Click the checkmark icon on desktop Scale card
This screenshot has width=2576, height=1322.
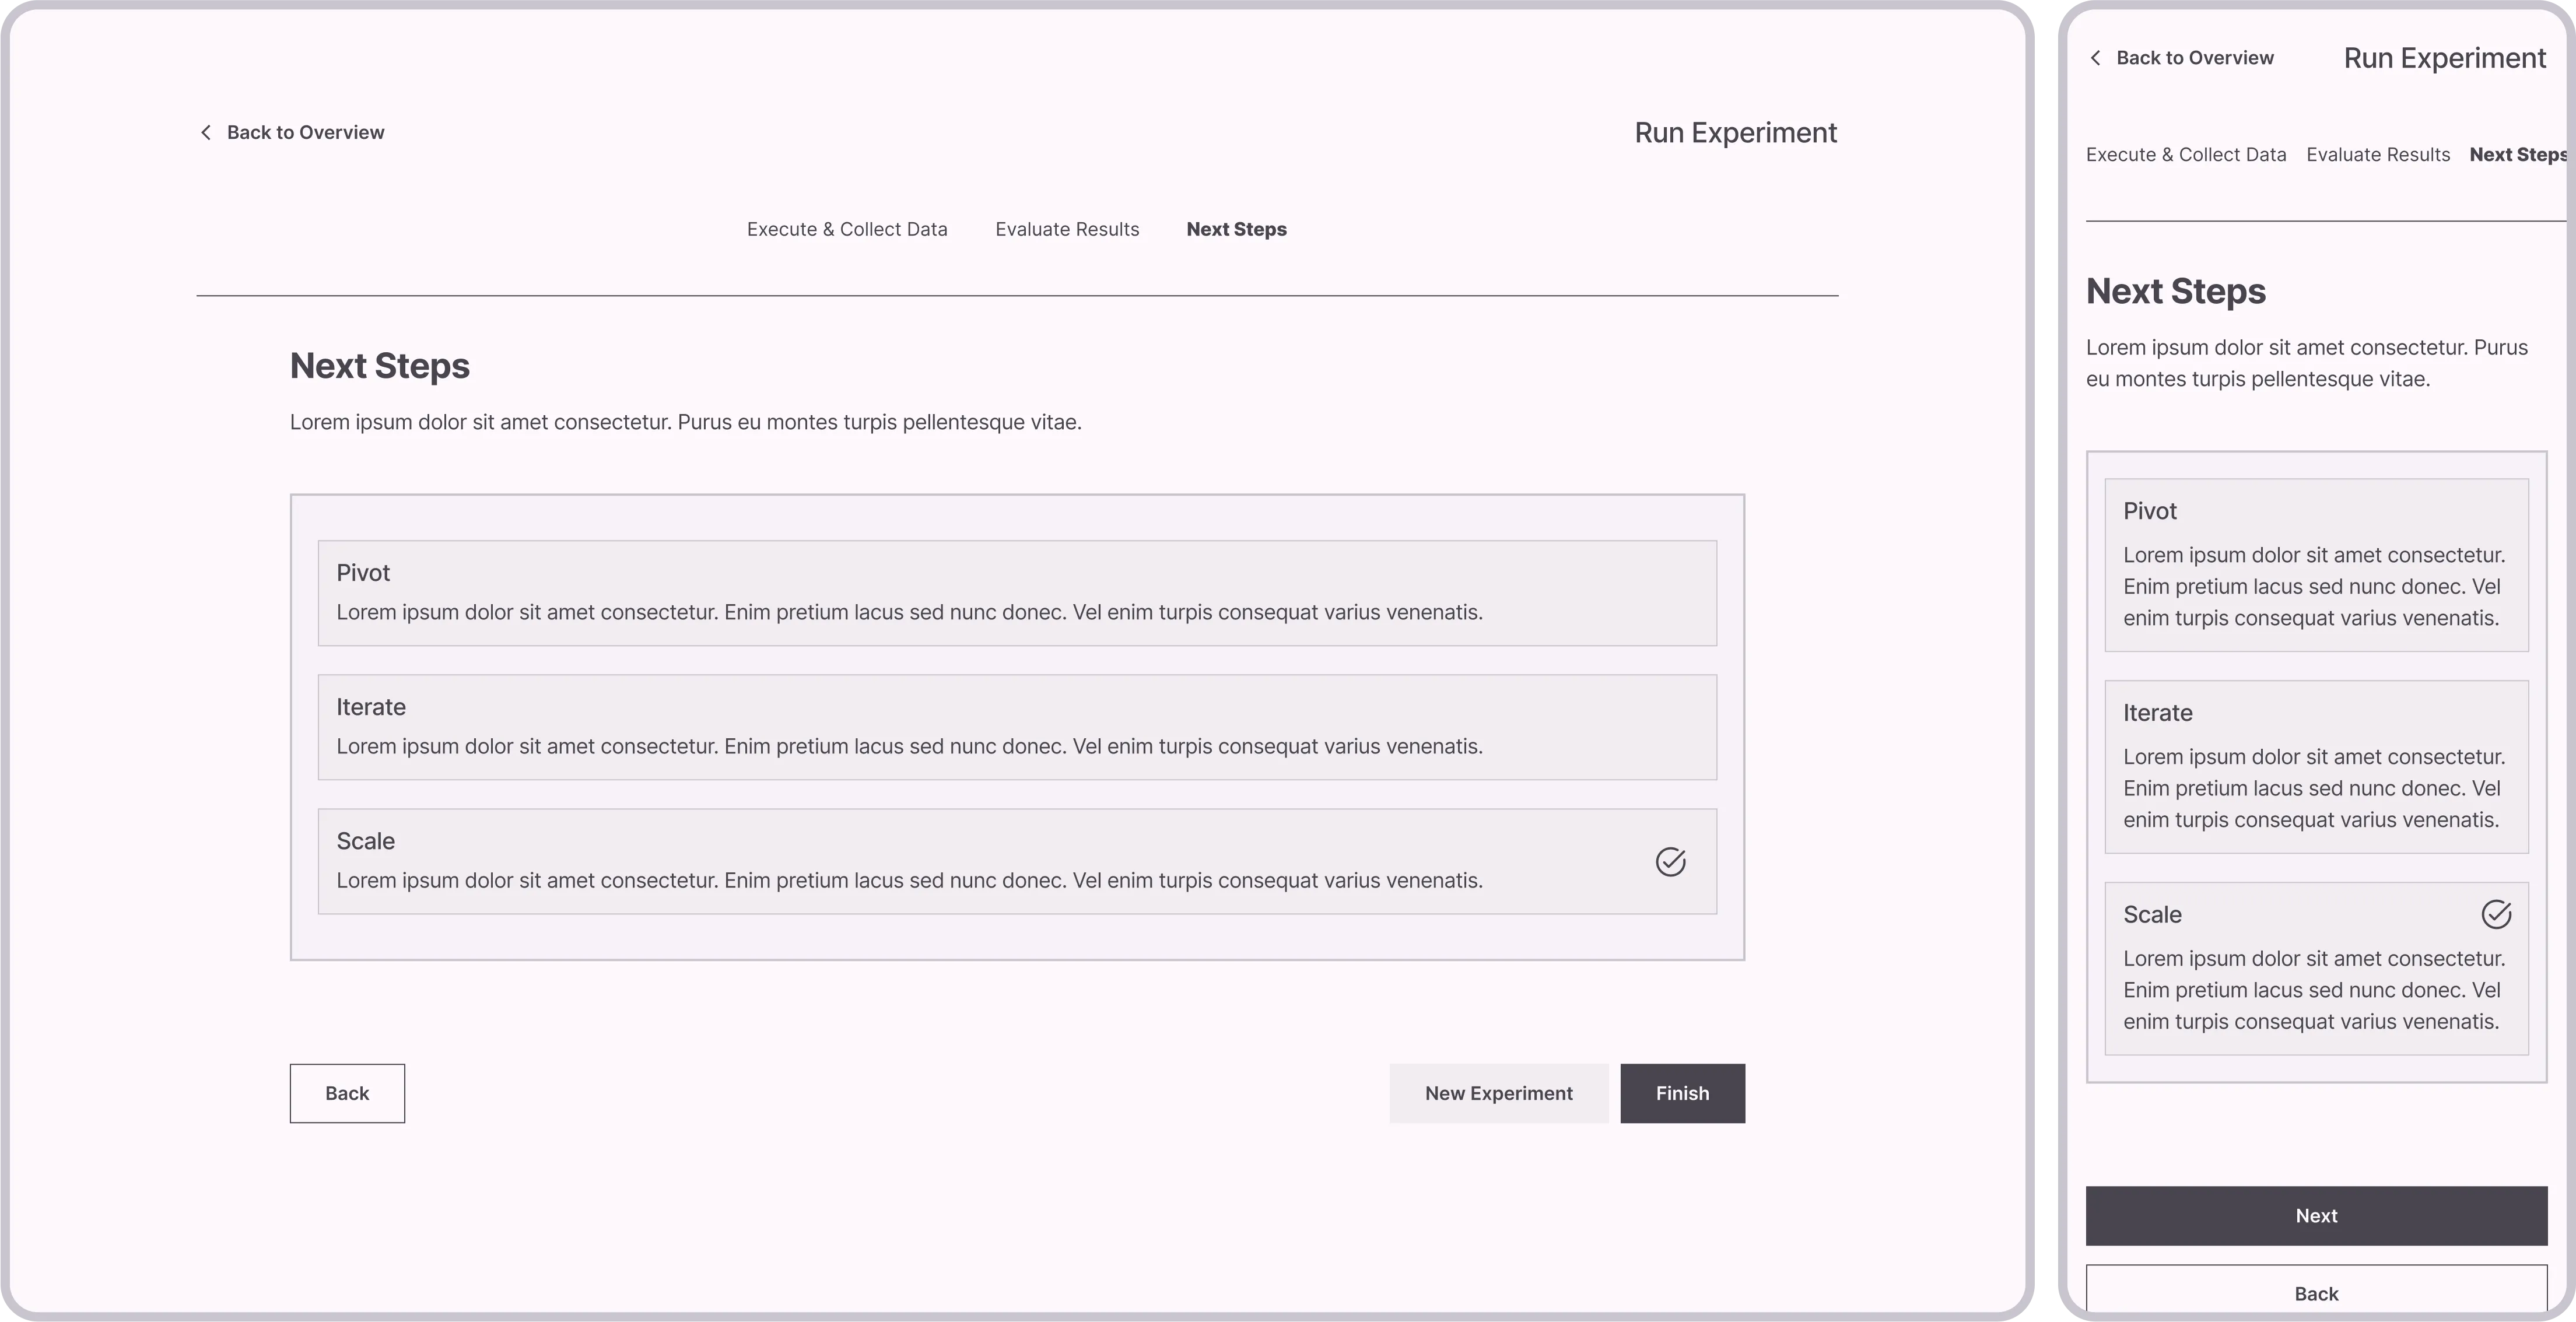1671,861
